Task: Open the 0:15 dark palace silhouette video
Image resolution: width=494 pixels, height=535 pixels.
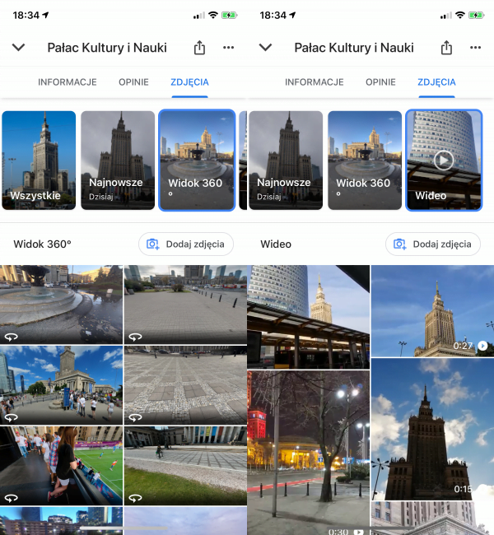Action: pos(432,429)
